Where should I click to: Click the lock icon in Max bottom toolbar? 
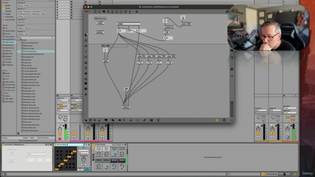pos(86,120)
